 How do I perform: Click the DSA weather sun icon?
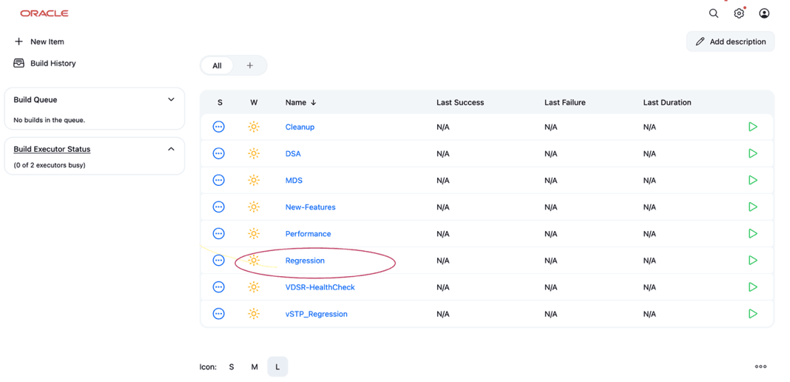pos(254,154)
